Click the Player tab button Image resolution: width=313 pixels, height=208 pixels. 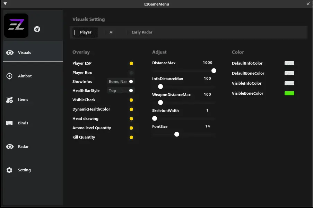point(86,32)
